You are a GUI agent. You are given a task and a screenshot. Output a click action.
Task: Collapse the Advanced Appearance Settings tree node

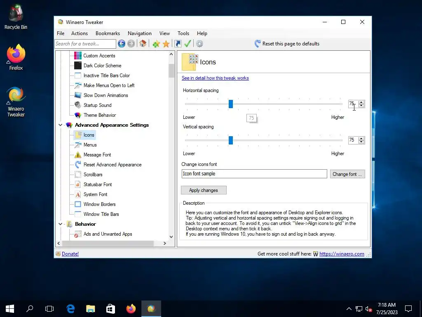point(60,125)
